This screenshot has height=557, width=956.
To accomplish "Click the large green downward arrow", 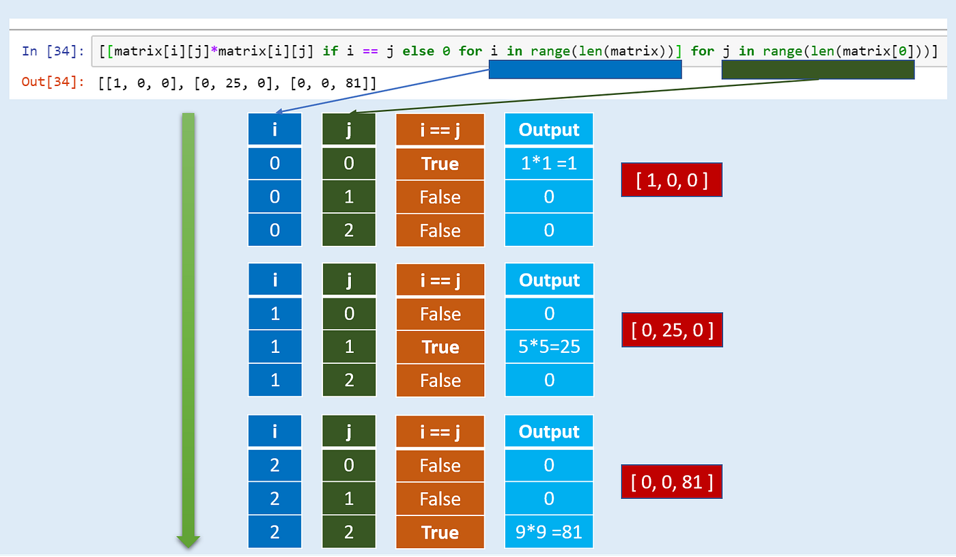I will 188,328.
